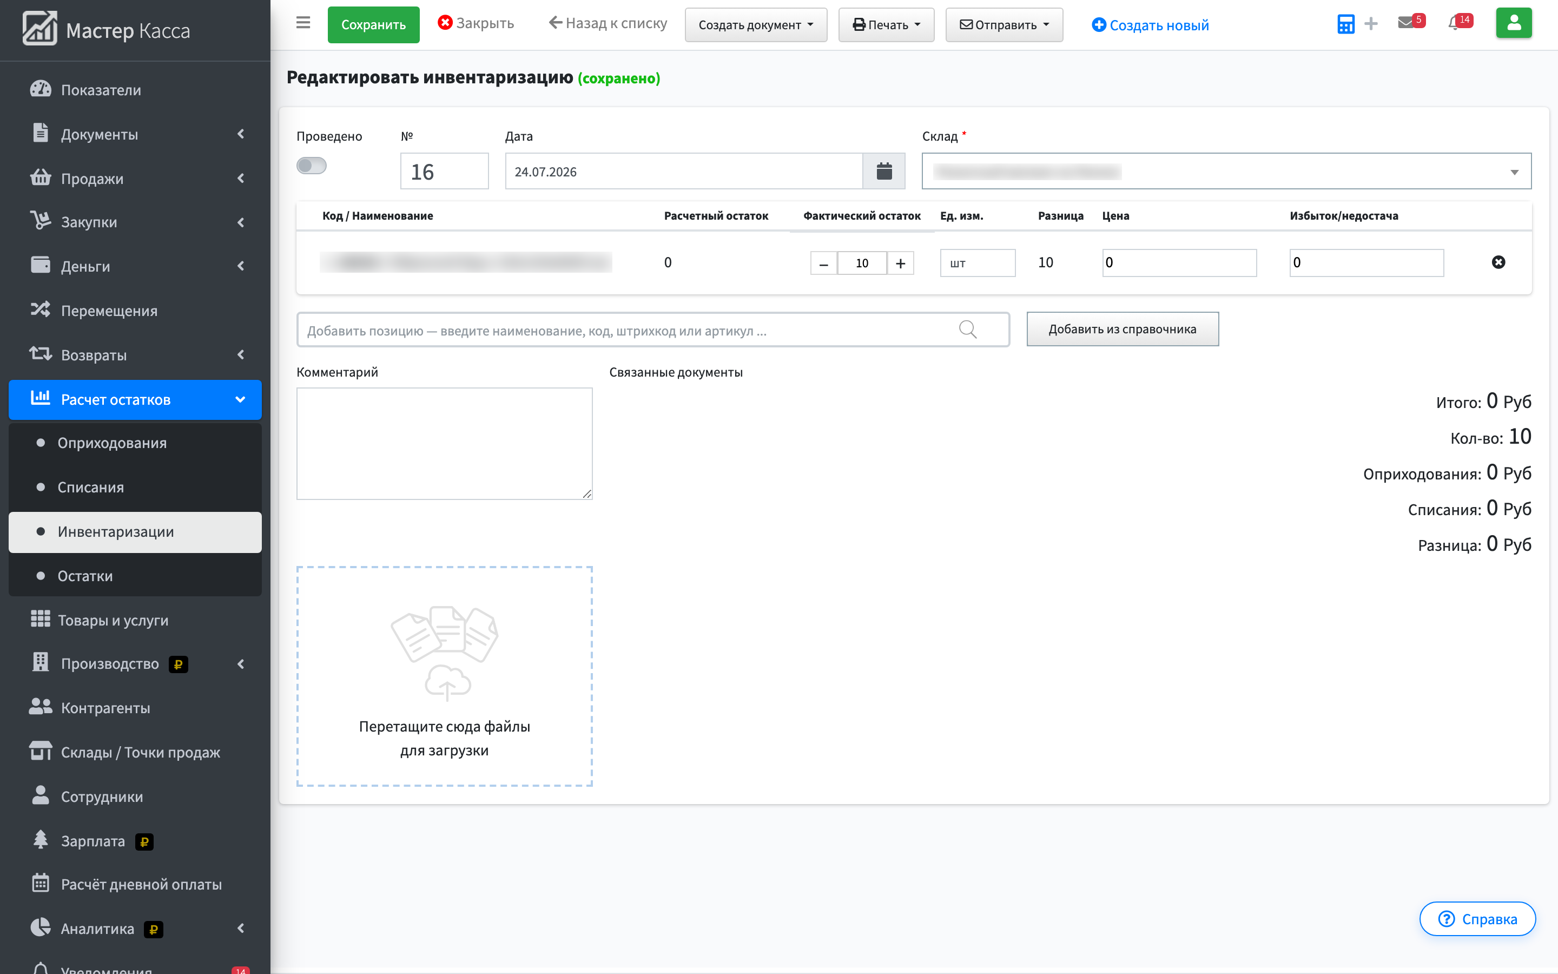Viewport: 1558px width, 974px height.
Task: Open the Сотрудники menu item
Action: point(135,797)
